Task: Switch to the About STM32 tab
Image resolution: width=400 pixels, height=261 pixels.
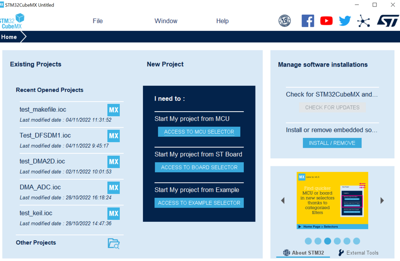Action: click(x=304, y=253)
